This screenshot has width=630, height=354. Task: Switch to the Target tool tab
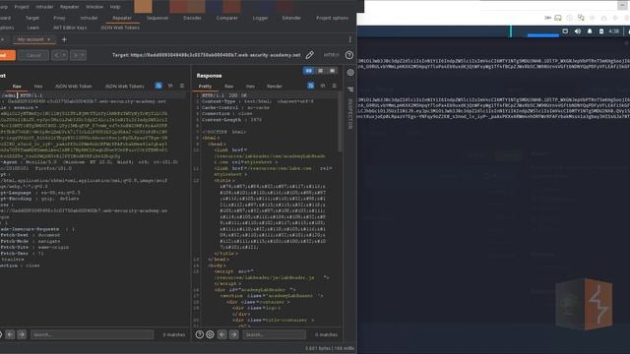coord(32,18)
